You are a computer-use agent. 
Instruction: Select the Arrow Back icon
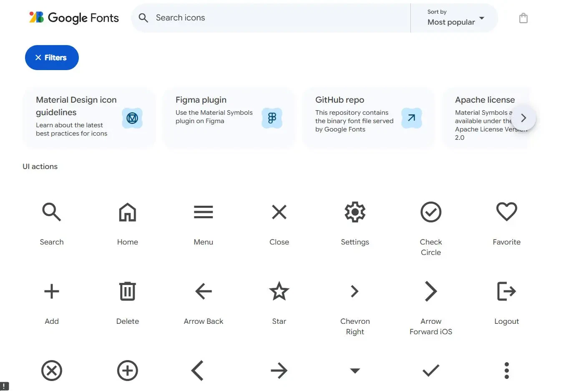203,291
